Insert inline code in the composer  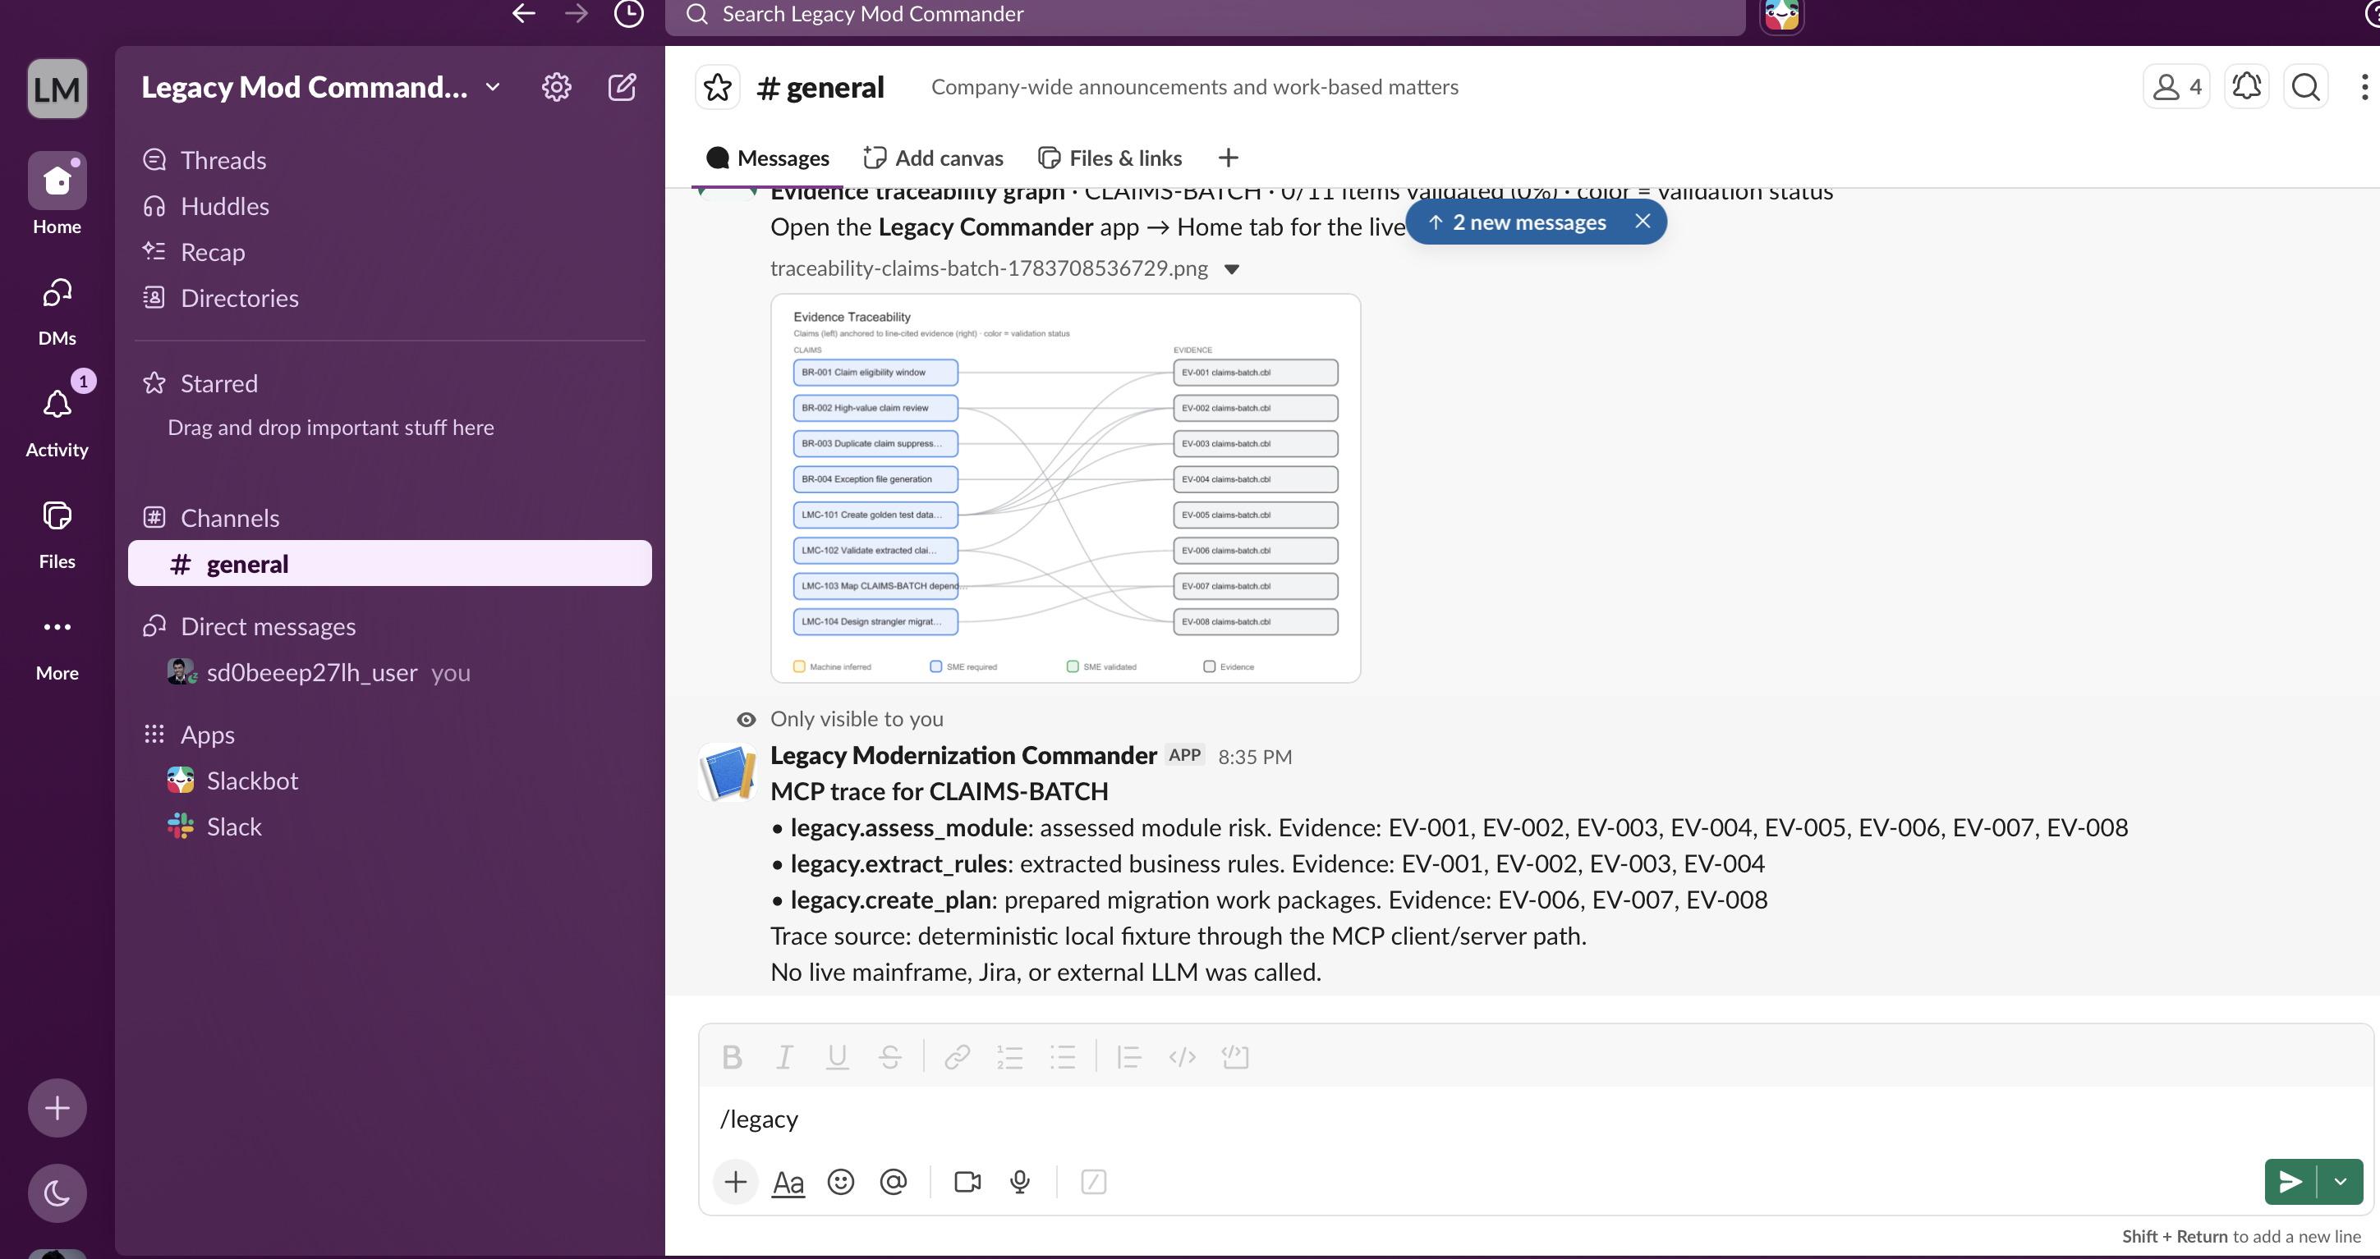point(1183,1057)
